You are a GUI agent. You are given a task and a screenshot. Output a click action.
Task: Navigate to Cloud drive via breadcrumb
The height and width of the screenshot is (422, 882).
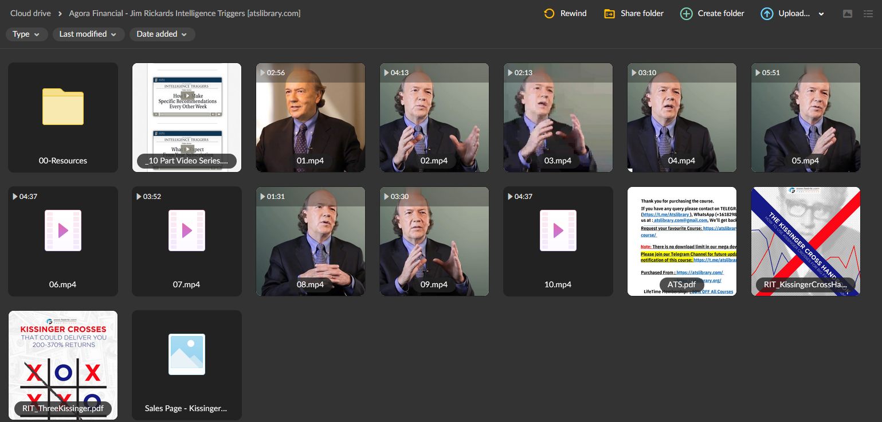[30, 13]
